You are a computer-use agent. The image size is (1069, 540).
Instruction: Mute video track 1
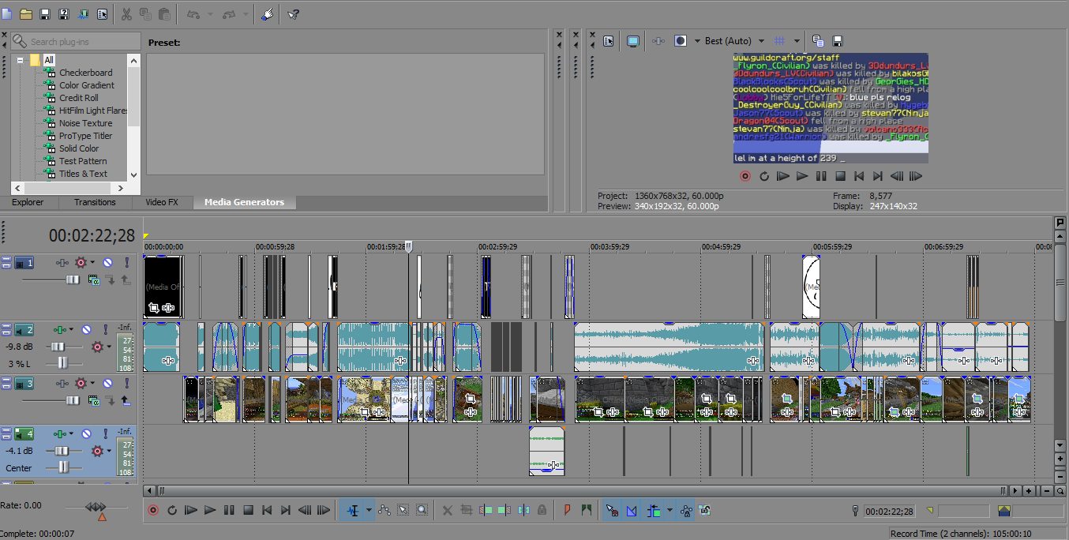(107, 262)
